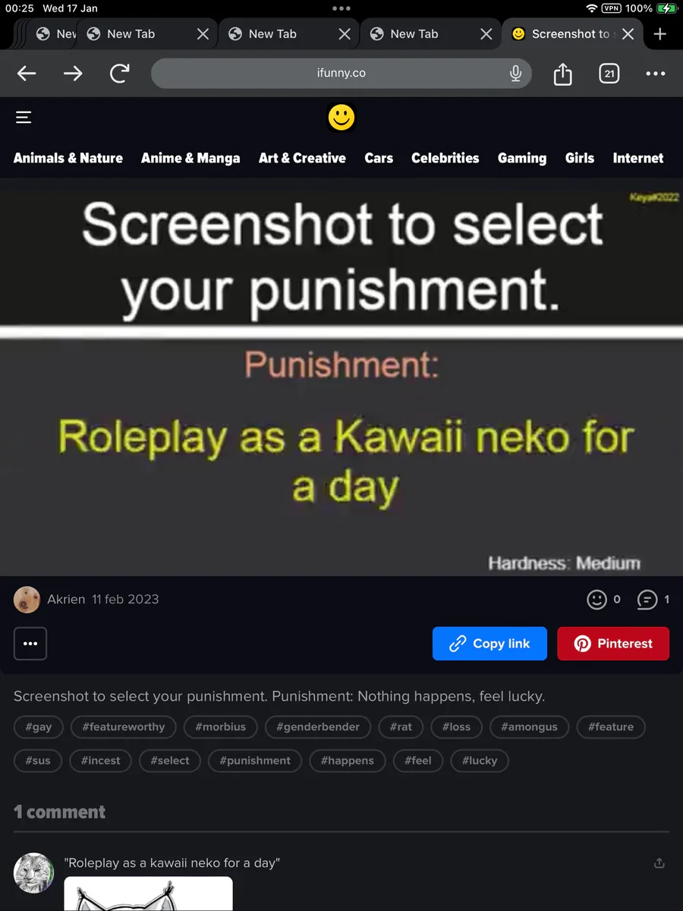Select the Anime & Manga category

190,158
